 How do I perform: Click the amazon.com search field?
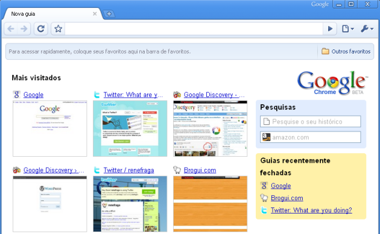tap(311, 137)
